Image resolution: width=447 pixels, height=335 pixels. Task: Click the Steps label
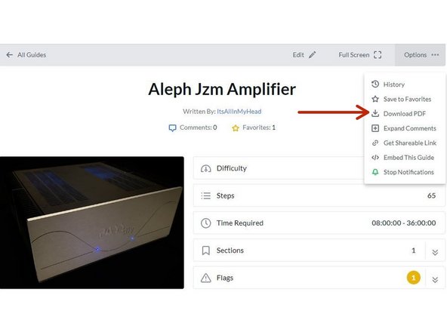coord(225,195)
